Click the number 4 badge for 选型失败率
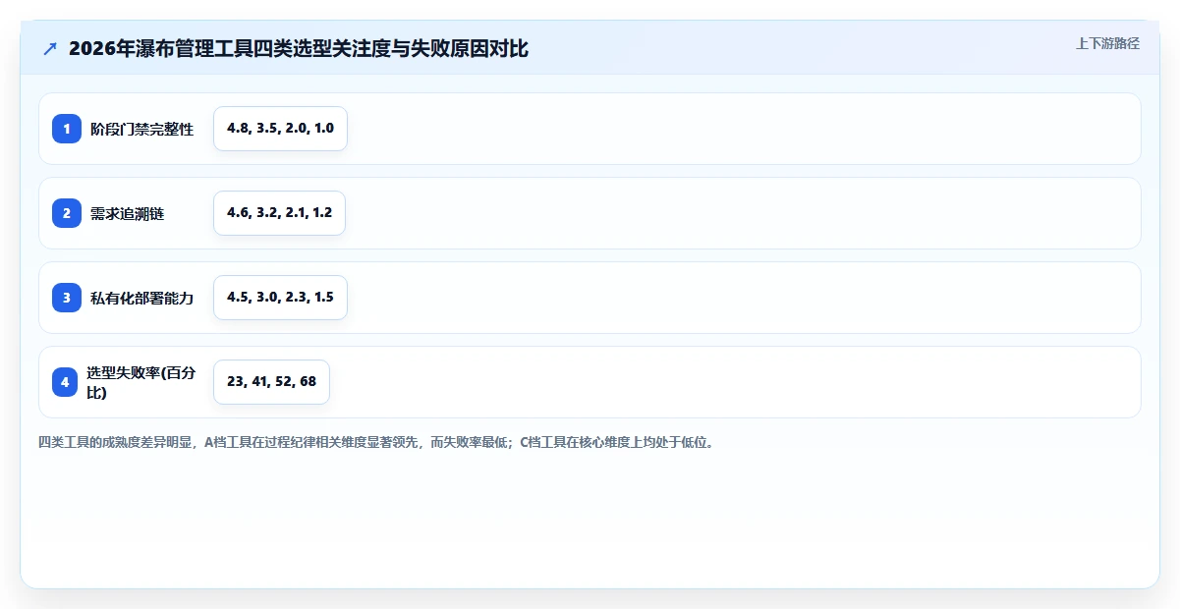 [65, 382]
